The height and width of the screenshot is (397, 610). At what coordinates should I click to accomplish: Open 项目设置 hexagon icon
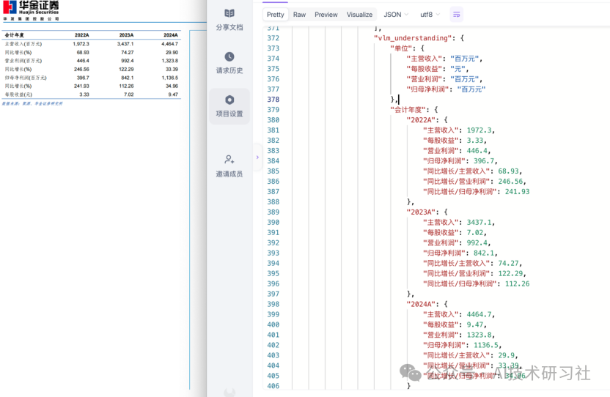click(x=229, y=100)
